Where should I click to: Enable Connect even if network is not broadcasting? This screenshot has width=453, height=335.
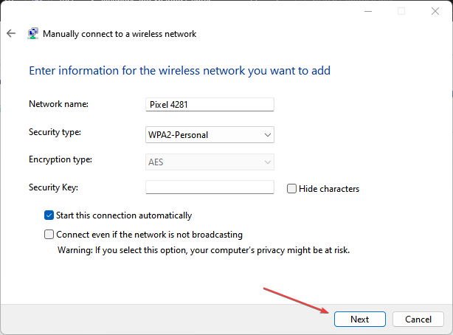(49, 235)
